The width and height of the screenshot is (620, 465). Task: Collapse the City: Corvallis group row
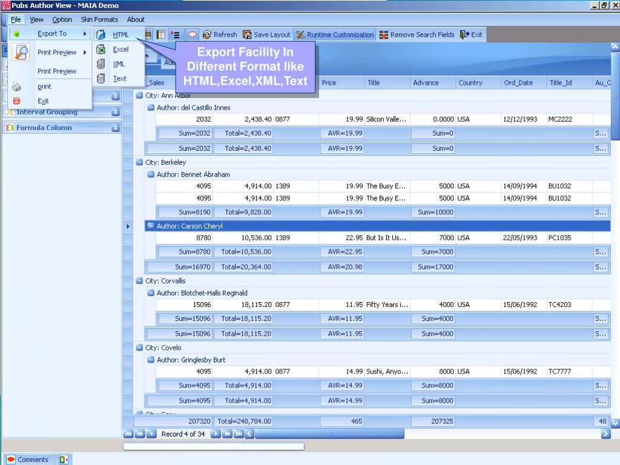(x=139, y=281)
